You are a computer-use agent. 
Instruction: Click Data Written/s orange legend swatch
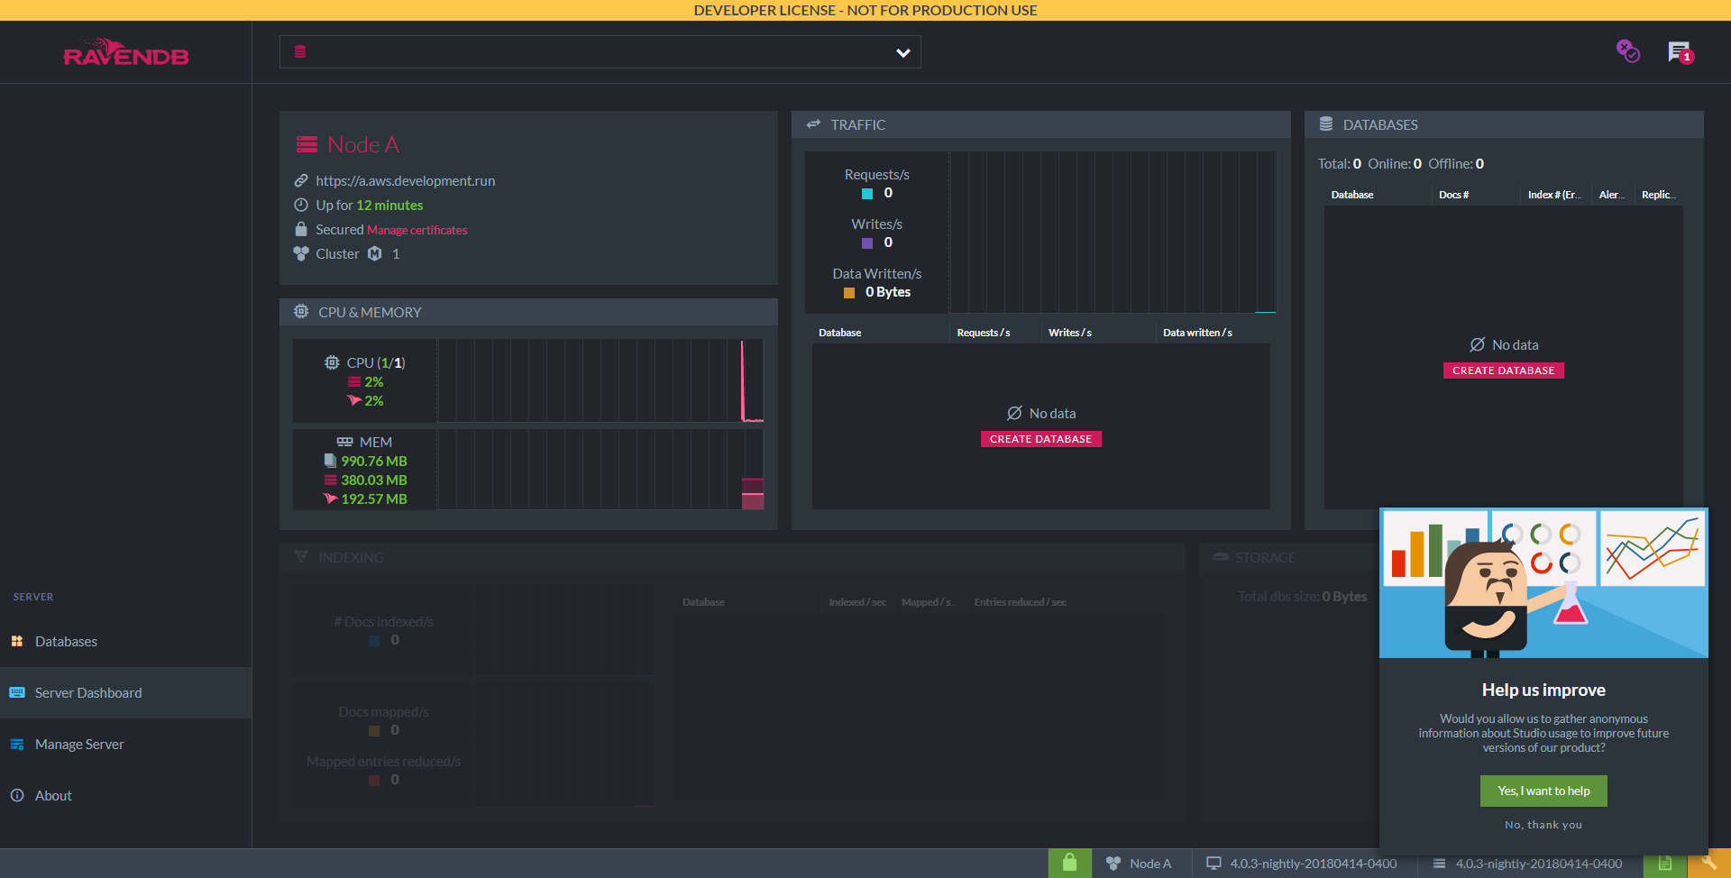(849, 293)
